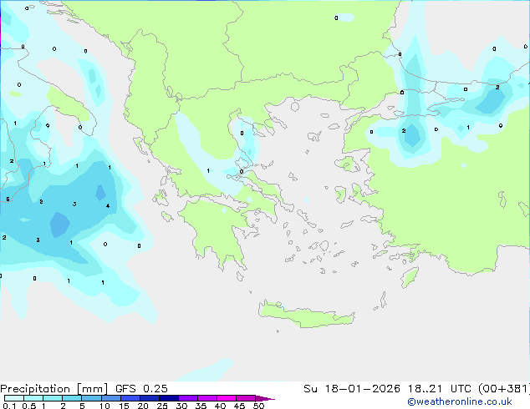Click the 0.5–1 mm light cyan legend swatch
Screen dimensions: 530x409
(x=33, y=398)
